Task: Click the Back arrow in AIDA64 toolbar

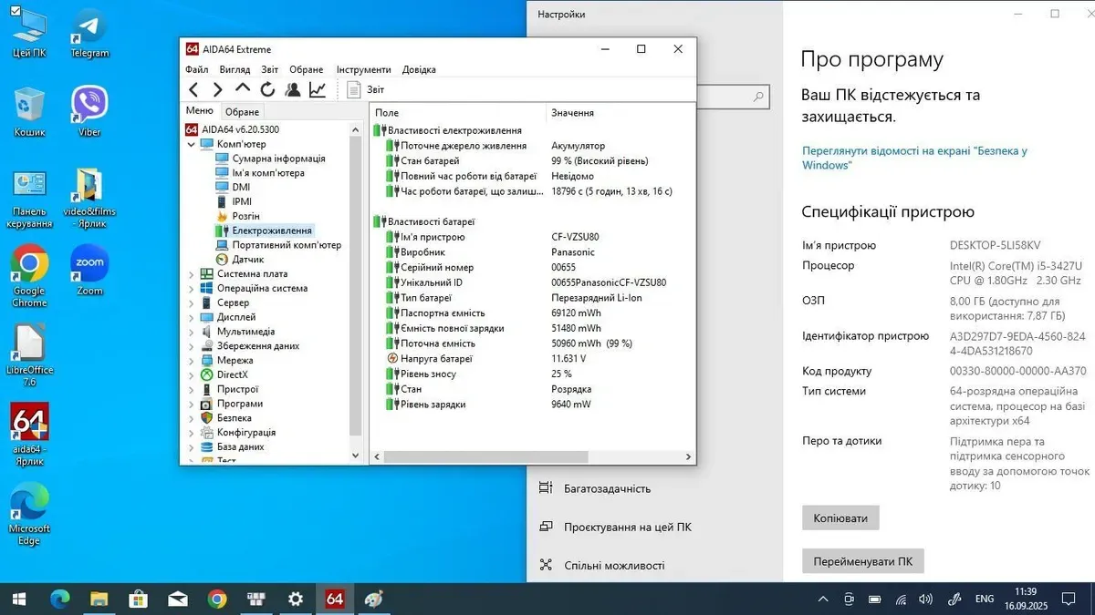Action: [193, 89]
